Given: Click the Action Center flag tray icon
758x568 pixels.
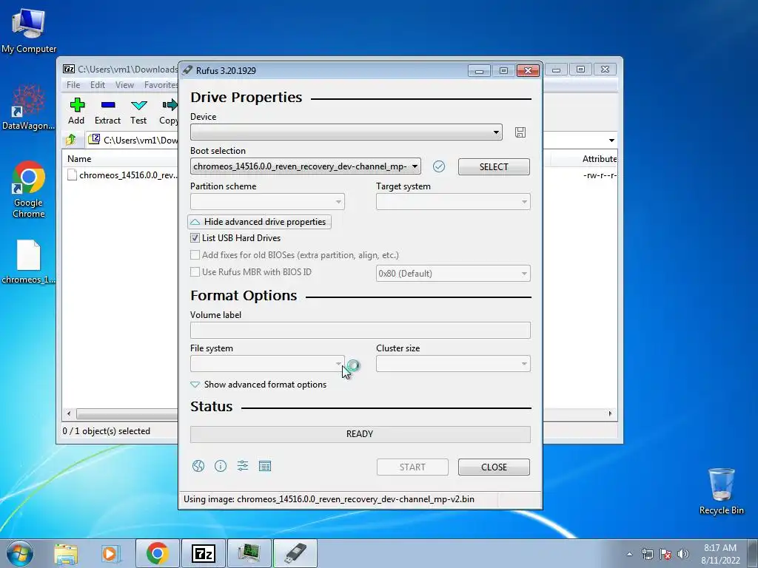Looking at the screenshot, I should 665,554.
